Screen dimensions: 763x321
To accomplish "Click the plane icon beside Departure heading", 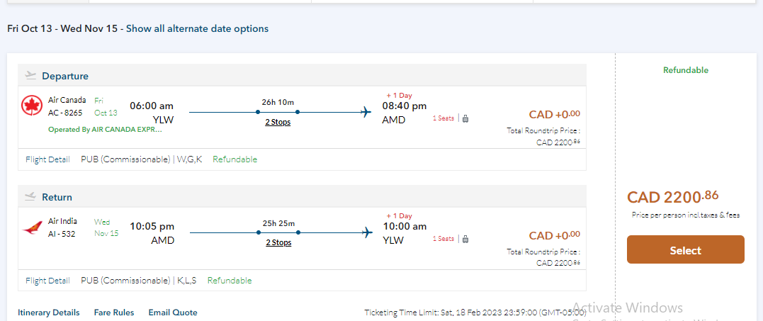I will pyautogui.click(x=30, y=75).
